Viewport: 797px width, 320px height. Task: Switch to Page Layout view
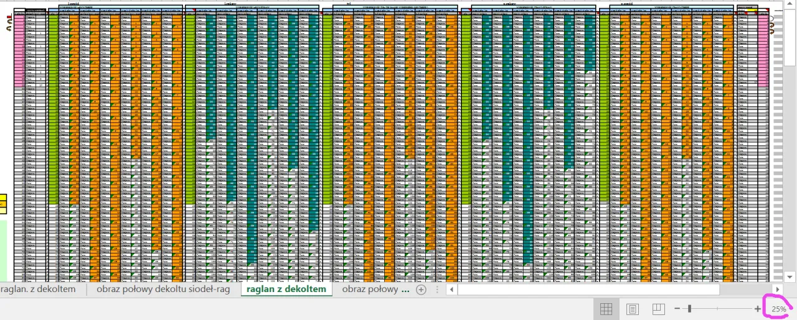pos(633,309)
